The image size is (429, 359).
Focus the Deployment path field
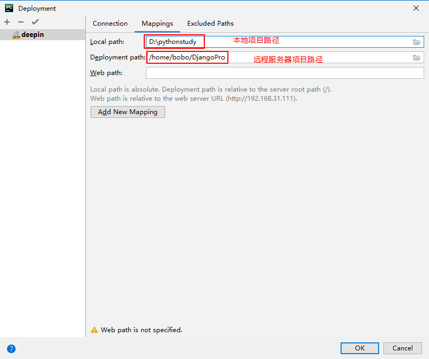tap(285, 57)
